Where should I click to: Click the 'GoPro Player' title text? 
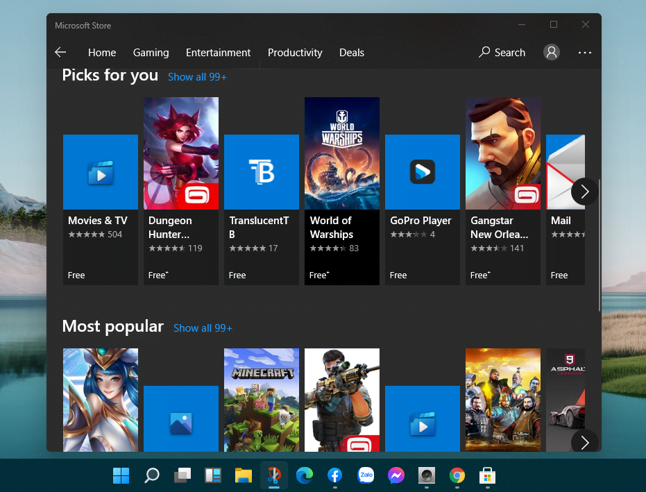(x=420, y=221)
